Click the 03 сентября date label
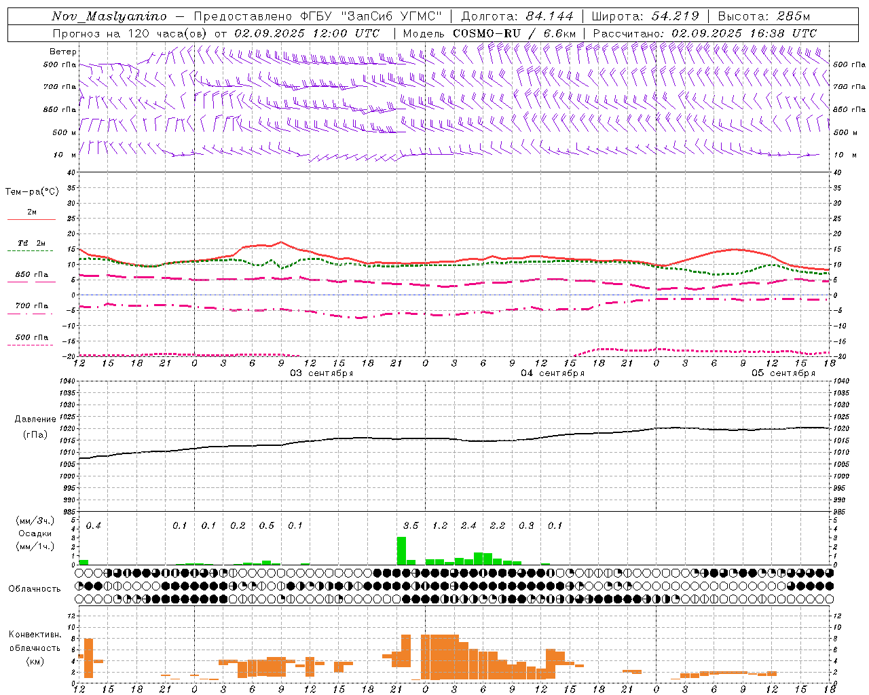Viewport: 869px width, 695px height. (x=322, y=373)
